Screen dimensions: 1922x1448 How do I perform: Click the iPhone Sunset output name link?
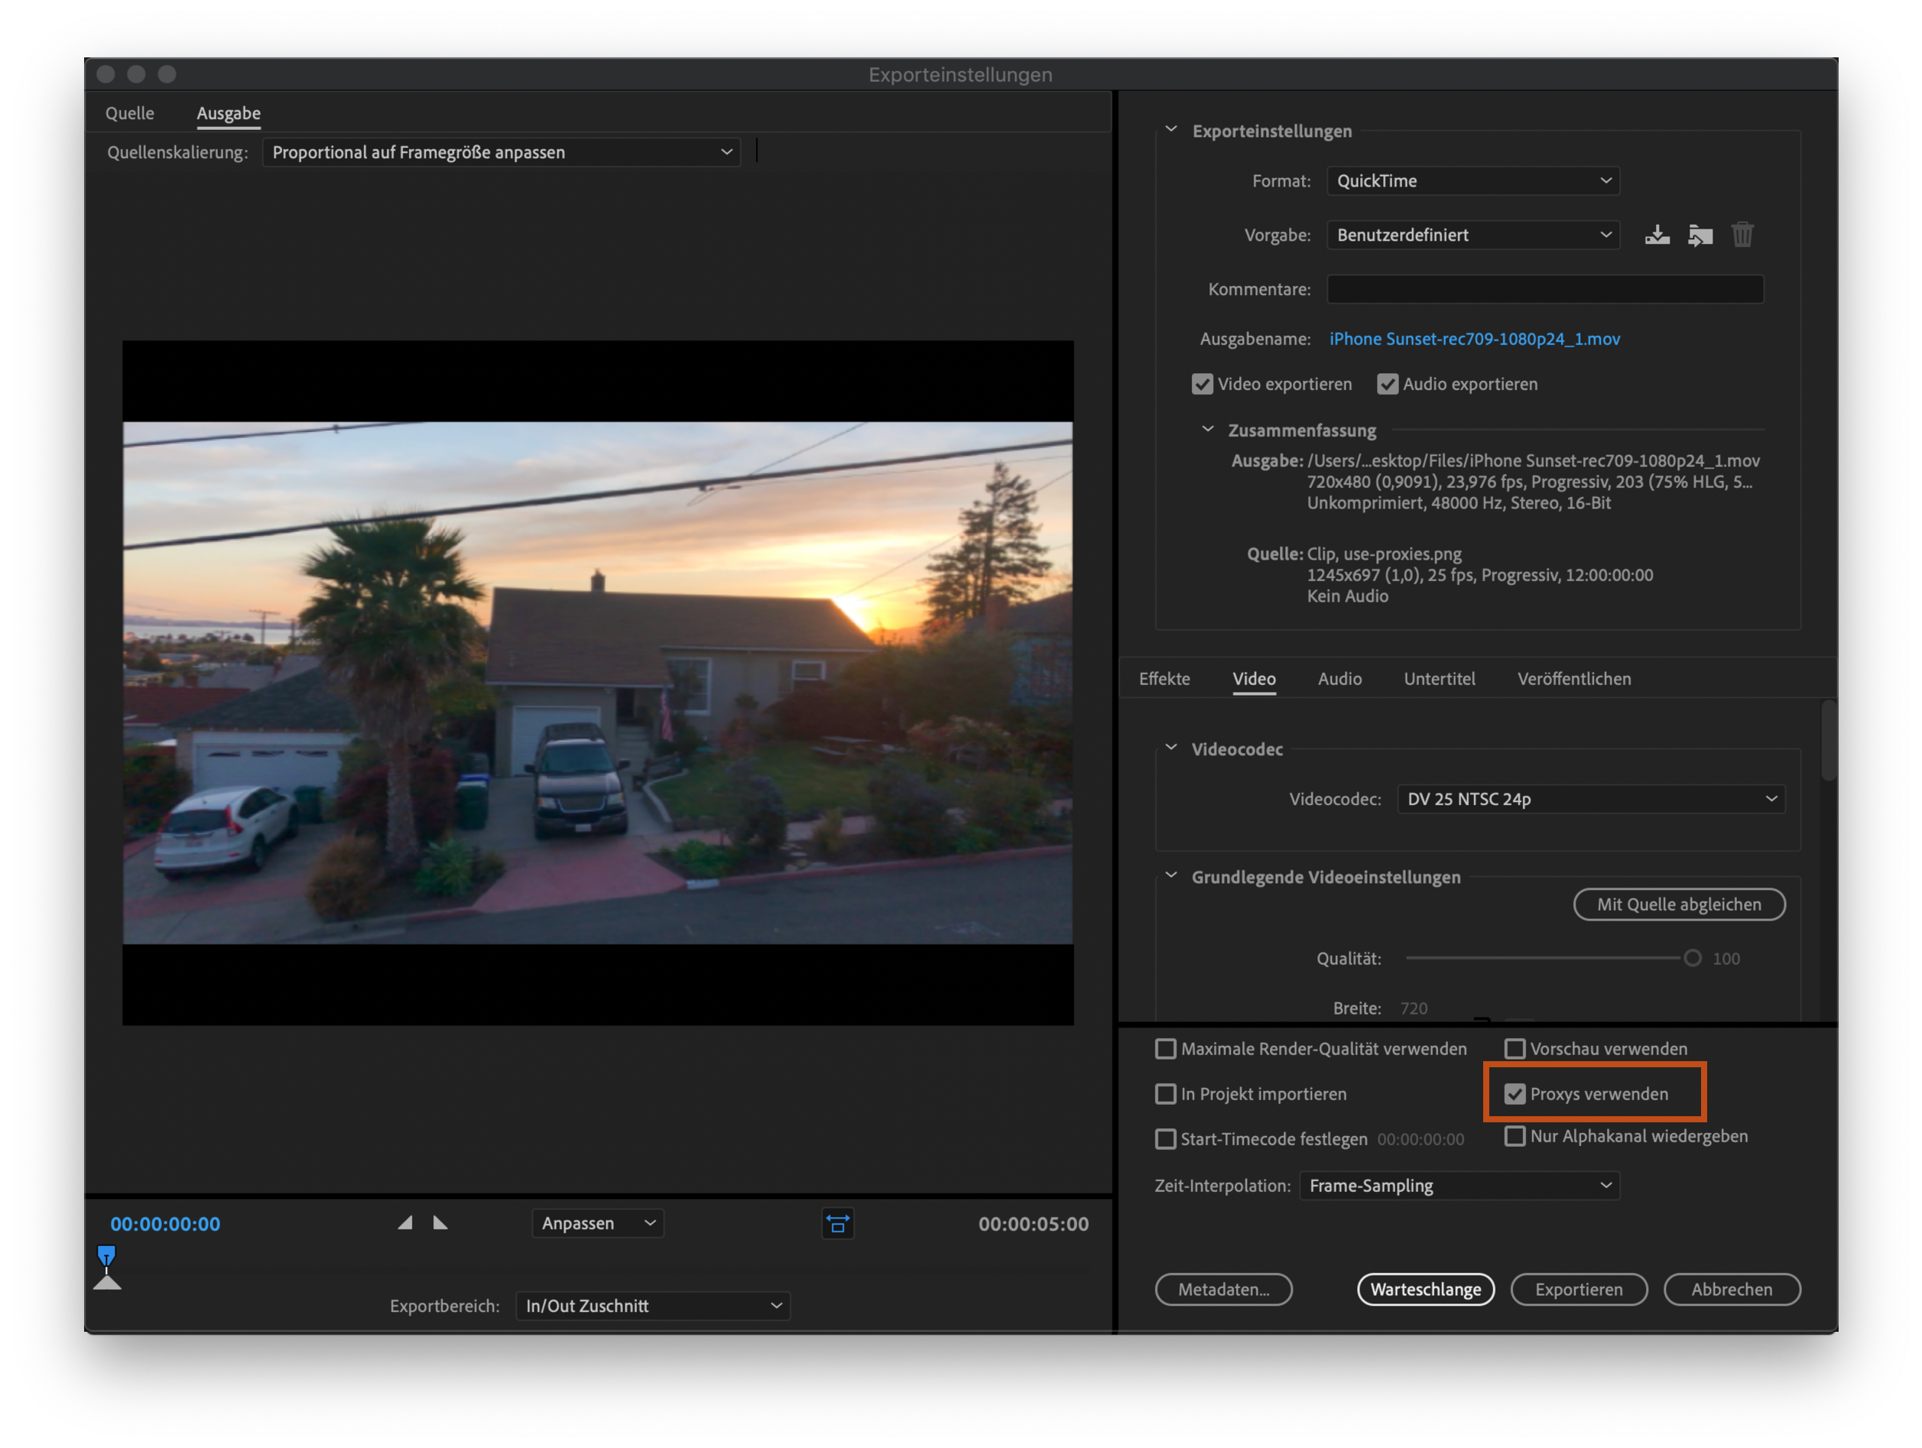coord(1474,339)
